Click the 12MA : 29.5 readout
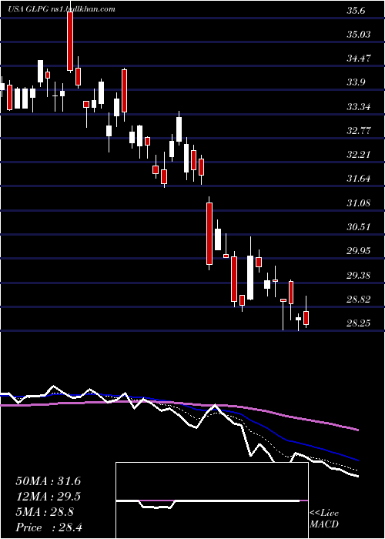The height and width of the screenshot is (539, 385). coord(48,496)
